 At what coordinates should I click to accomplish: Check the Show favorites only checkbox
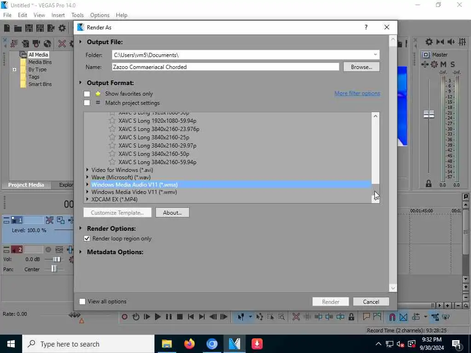[87, 94]
